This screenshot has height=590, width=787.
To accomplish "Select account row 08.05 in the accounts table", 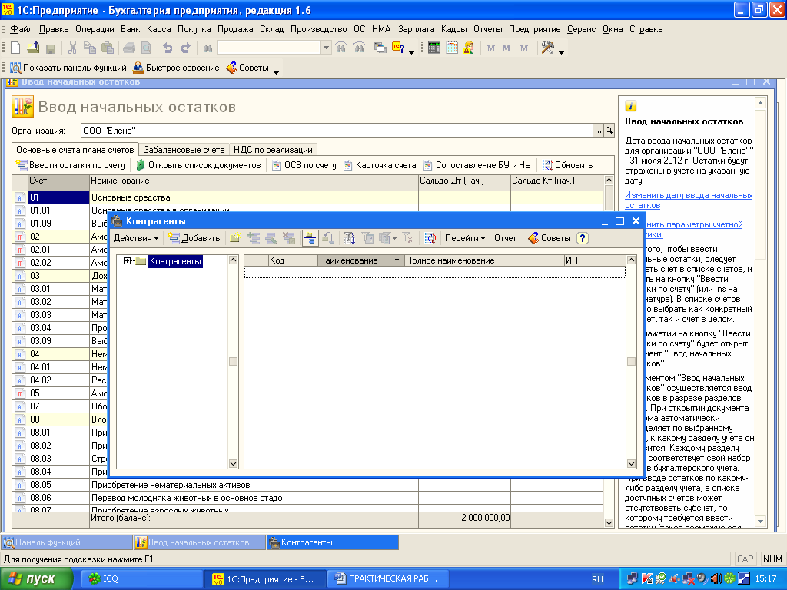I will (x=307, y=485).
